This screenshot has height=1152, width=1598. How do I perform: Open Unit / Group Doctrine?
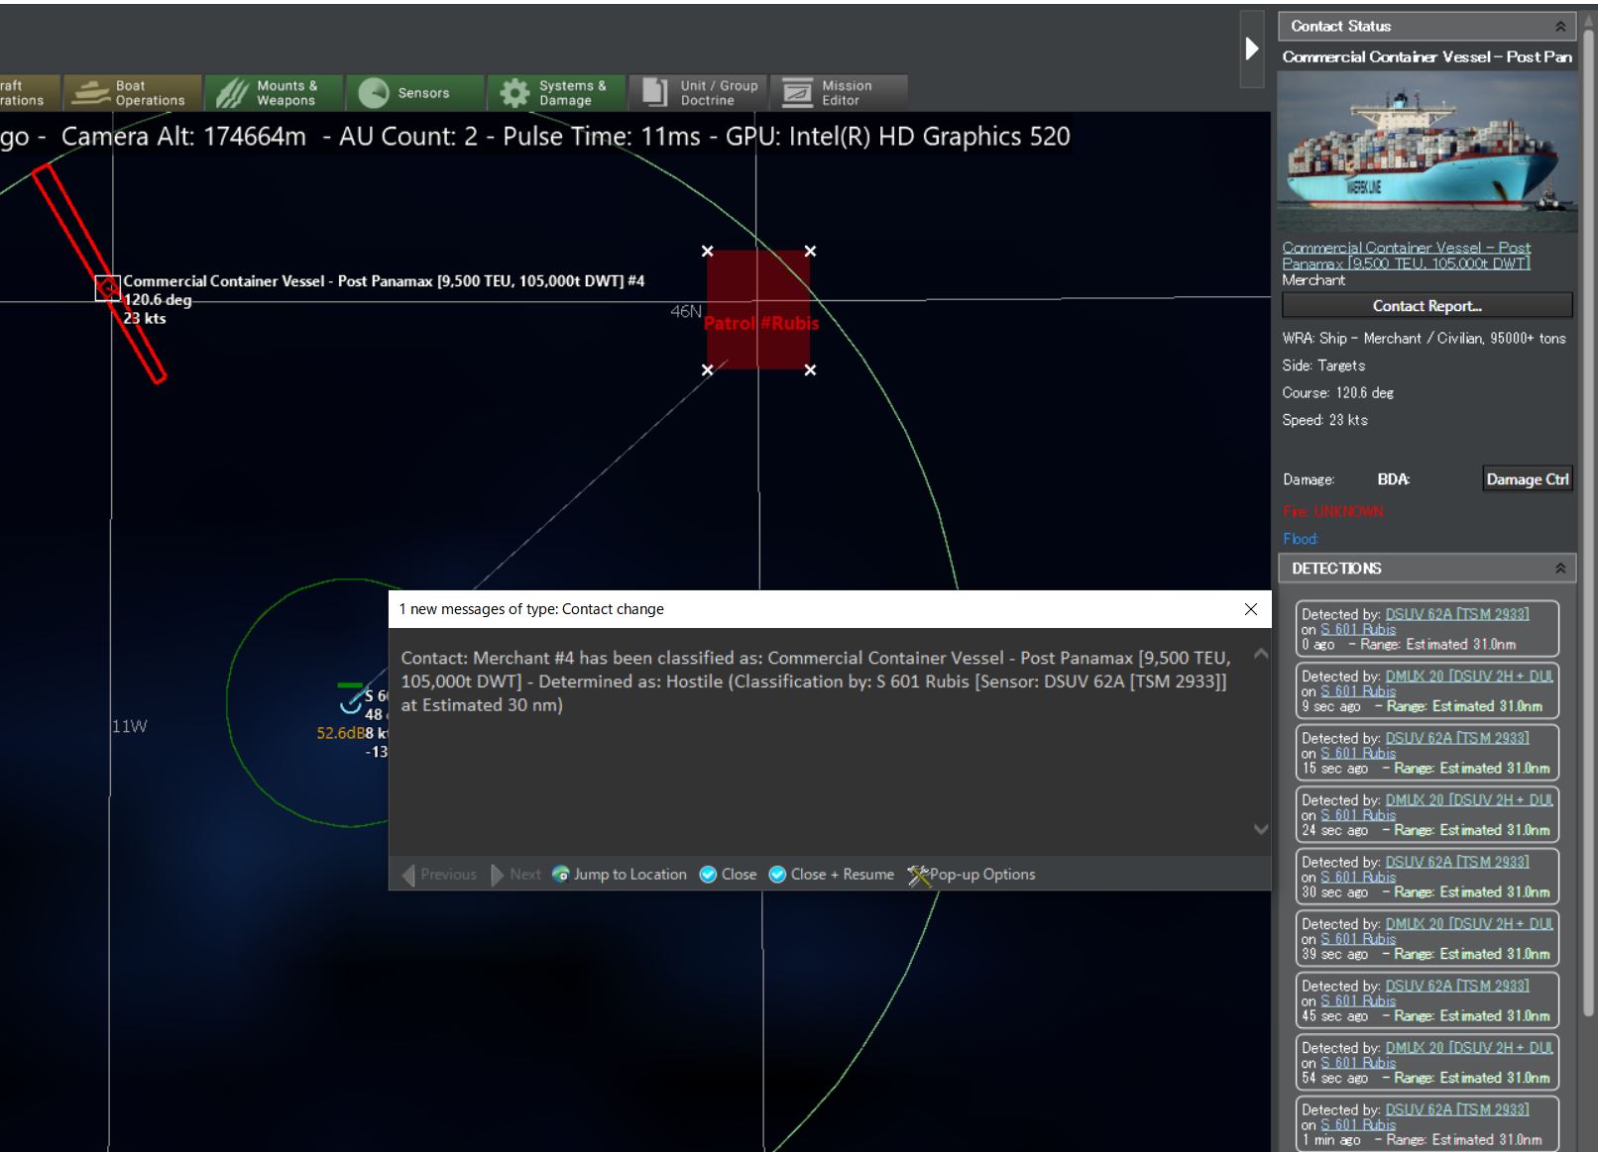pyautogui.click(x=699, y=93)
